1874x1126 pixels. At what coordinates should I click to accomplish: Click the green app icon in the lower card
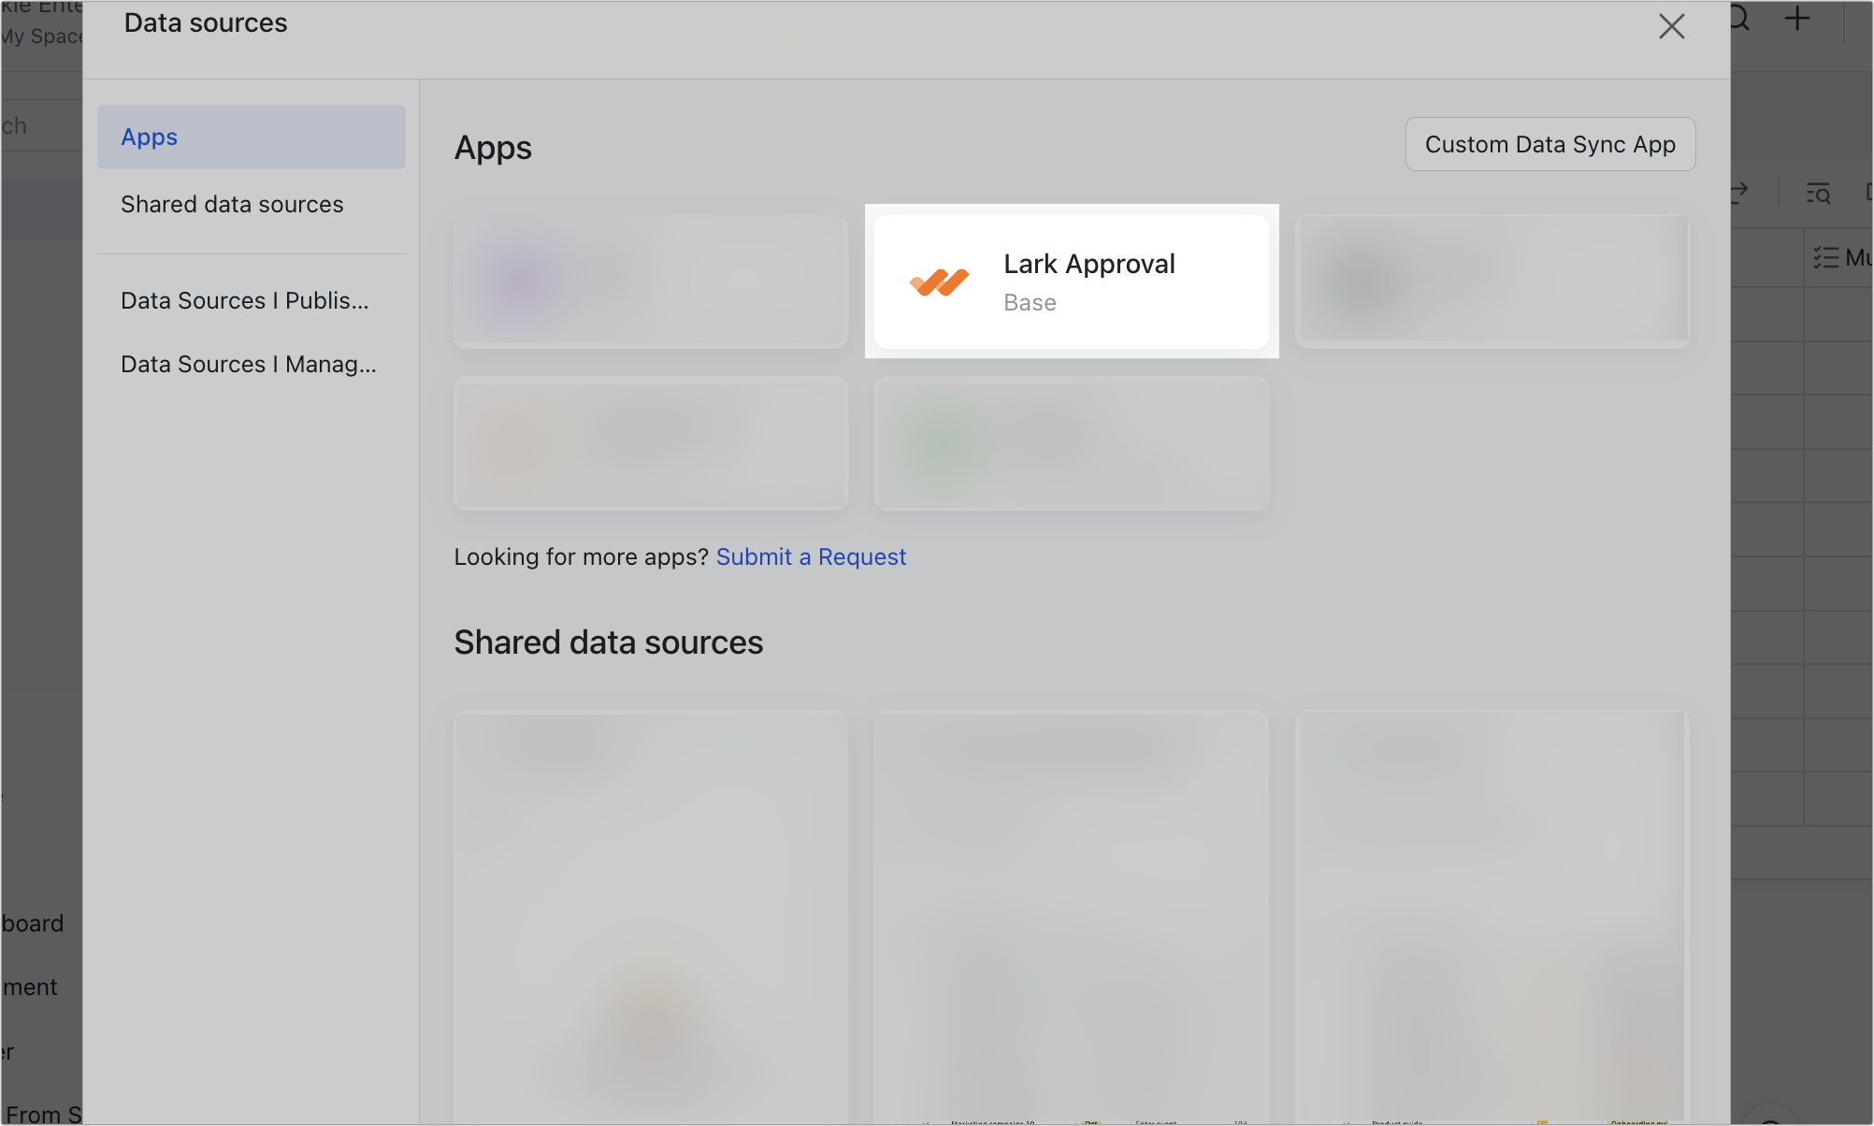point(938,443)
